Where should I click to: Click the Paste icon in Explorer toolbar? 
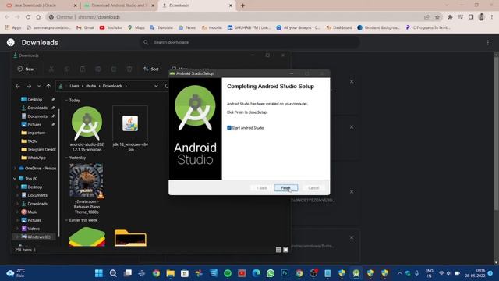pyautogui.click(x=83, y=69)
